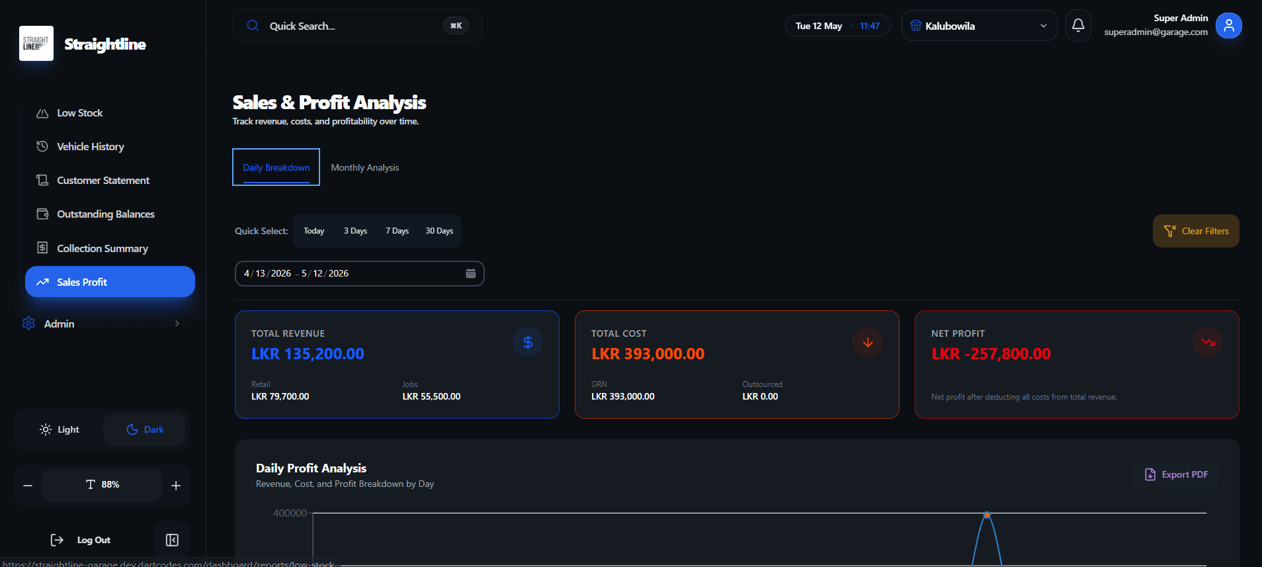Viewport: 1262px width, 567px height.
Task: Click the Tue 12 May date badge
Action: 837,26
